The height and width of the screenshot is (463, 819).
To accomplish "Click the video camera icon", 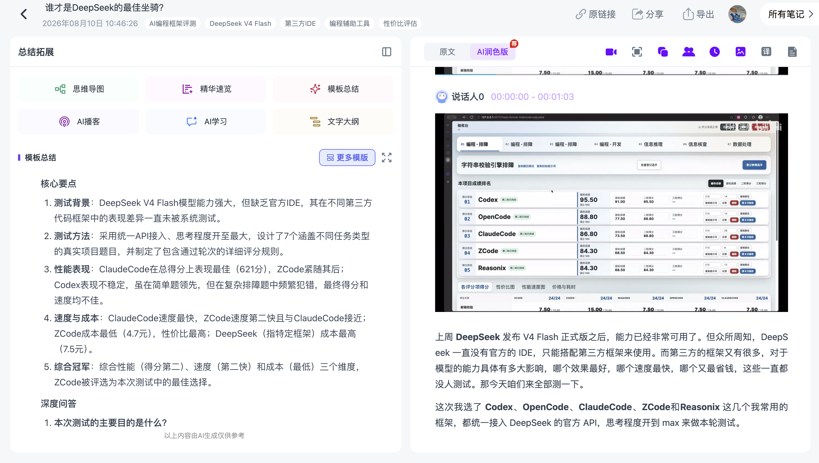I will (611, 52).
